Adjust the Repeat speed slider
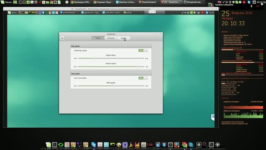Image resolution: width=266 pixels, height=150 pixels. coord(111,67)
